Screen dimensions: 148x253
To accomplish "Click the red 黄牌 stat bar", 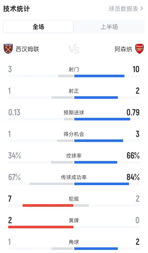I will point(41,227).
